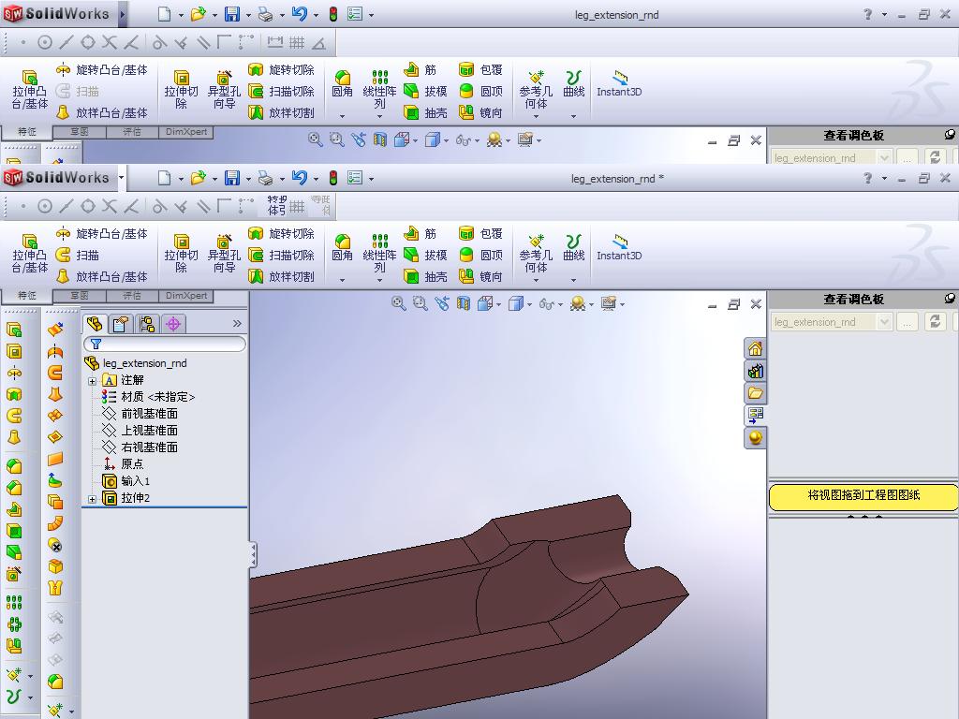Viewport: 959px width, 719px height.
Task: Open Curves (曲线) dropdown arrow in lower ribbon
Action: 574,280
